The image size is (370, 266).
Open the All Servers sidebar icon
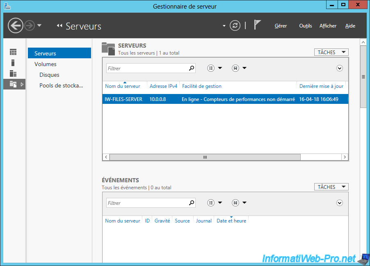coord(13,73)
